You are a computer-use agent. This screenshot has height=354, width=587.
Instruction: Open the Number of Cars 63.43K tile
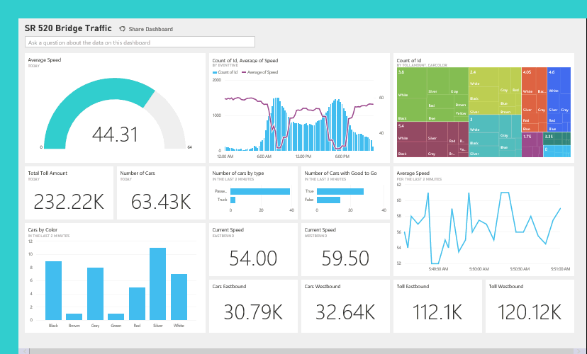pyautogui.click(x=161, y=193)
